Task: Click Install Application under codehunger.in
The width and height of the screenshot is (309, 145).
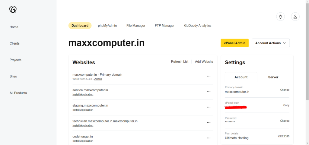Action: click(x=83, y=141)
